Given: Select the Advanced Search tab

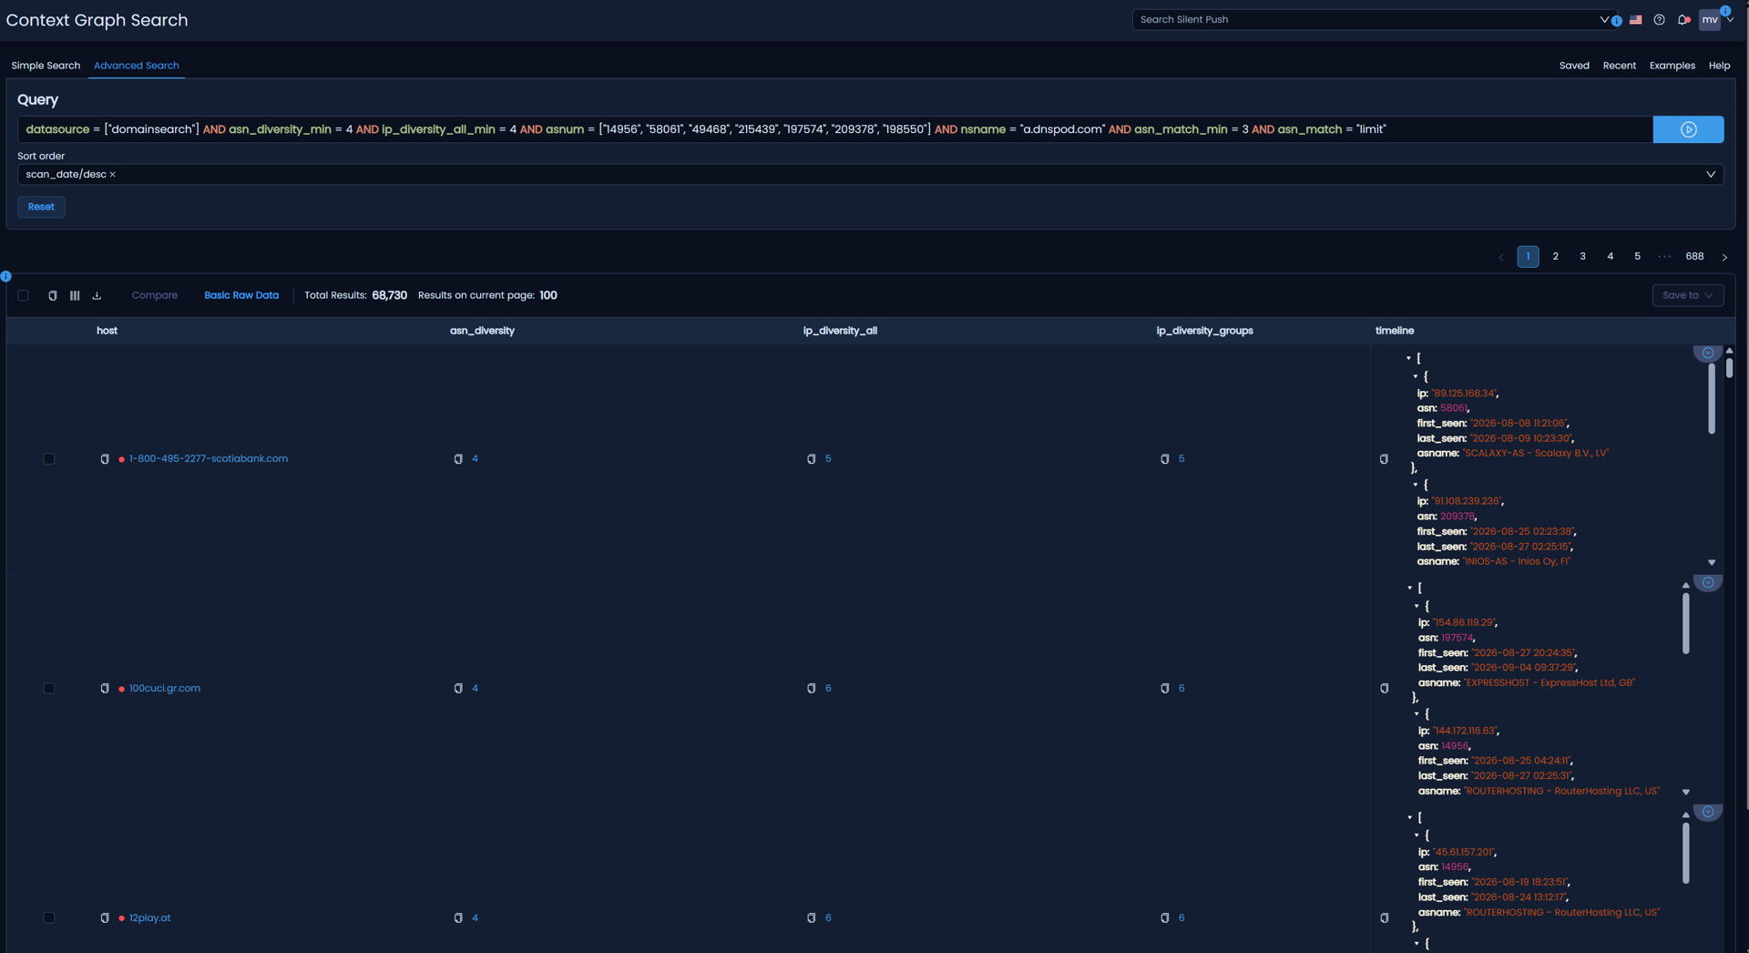Looking at the screenshot, I should pyautogui.click(x=137, y=66).
